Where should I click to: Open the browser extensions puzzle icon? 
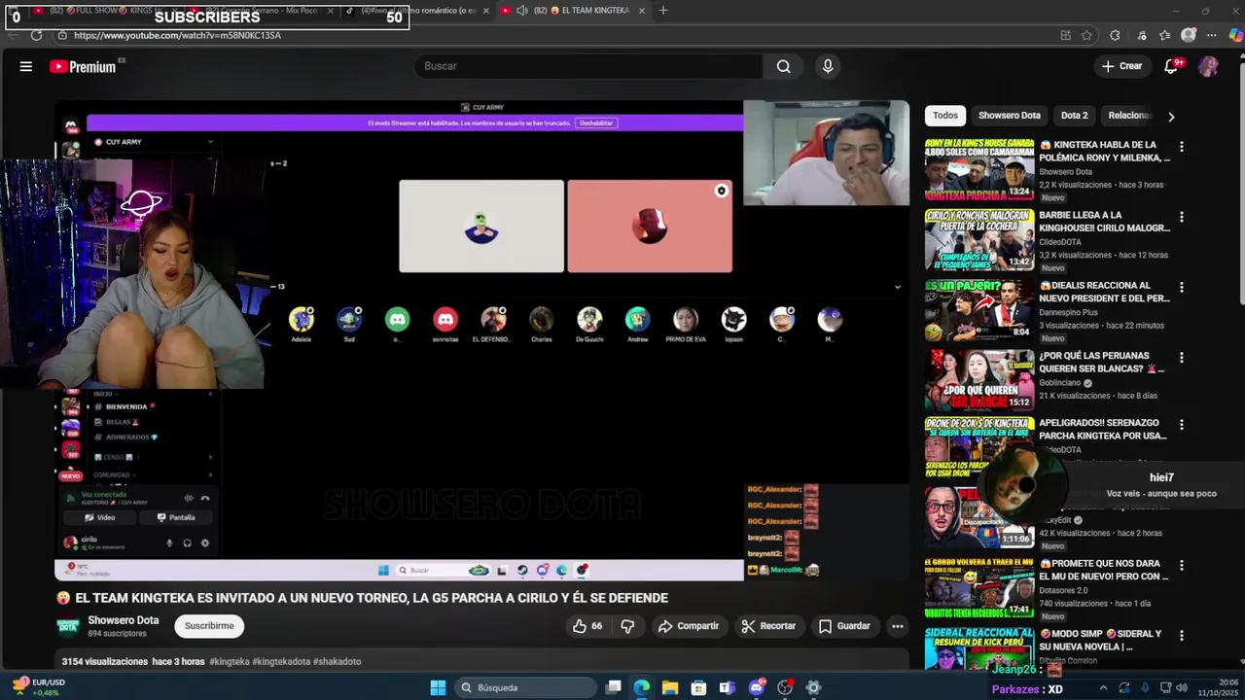click(x=1115, y=35)
